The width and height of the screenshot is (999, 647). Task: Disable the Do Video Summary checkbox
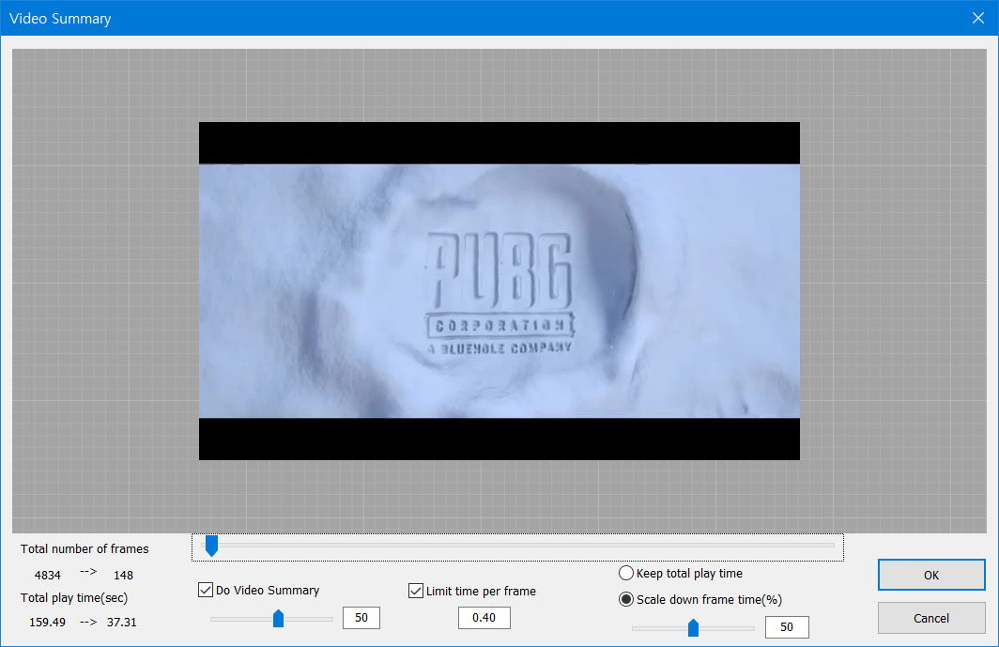tap(206, 591)
